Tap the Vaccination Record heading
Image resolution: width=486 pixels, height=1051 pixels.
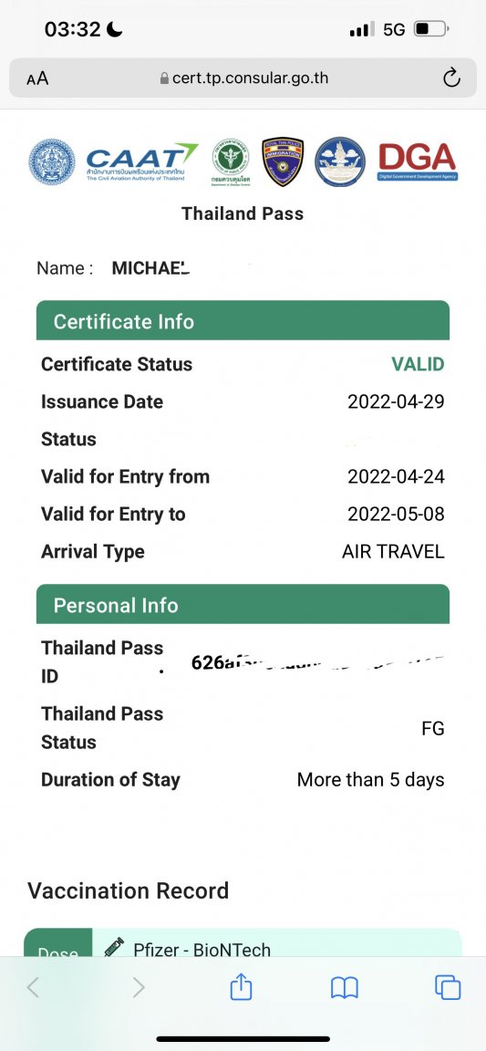tap(128, 890)
